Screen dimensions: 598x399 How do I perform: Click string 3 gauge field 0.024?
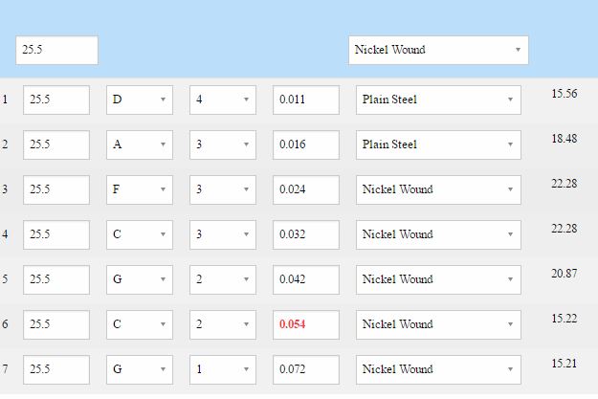click(306, 190)
